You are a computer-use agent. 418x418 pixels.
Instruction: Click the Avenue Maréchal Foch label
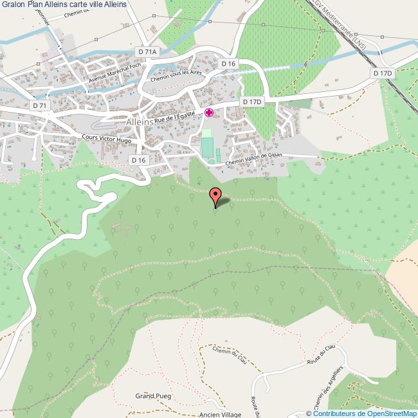[x=114, y=73]
